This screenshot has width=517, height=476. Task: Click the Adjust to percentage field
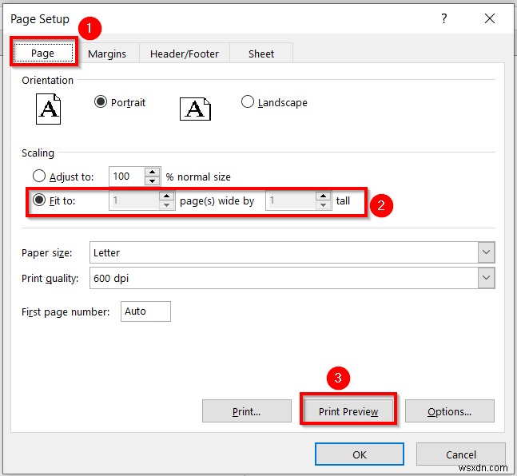pos(127,177)
